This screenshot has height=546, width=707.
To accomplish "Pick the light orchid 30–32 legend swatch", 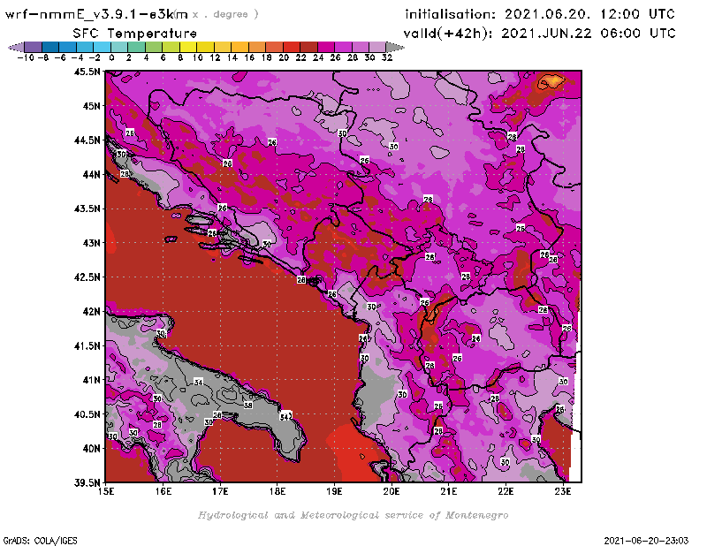I will (x=378, y=47).
